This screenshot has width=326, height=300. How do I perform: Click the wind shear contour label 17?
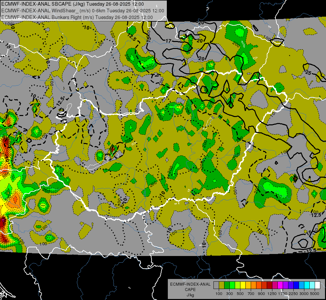pyautogui.click(x=168, y=41)
